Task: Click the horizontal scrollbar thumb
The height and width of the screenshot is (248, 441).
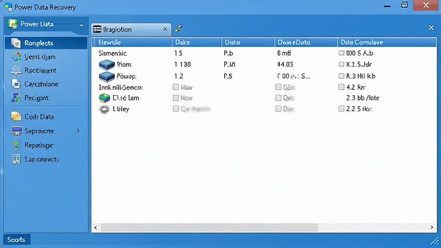Action: click(x=209, y=227)
